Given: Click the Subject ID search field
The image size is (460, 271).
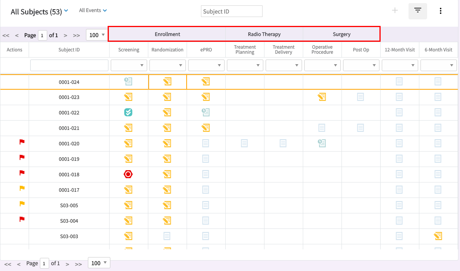Looking at the screenshot, I should [232, 11].
